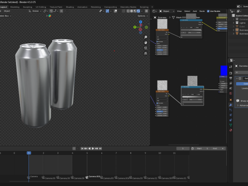This screenshot has height=186, width=248.
Task: Open properties editor type dropdown
Action: coord(233,60)
